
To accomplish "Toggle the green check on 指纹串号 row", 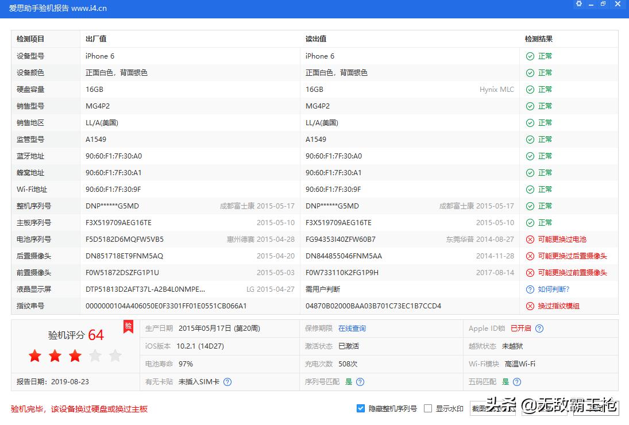I will click(x=529, y=306).
